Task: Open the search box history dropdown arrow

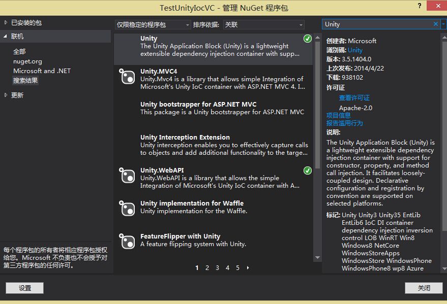Action: (443, 24)
